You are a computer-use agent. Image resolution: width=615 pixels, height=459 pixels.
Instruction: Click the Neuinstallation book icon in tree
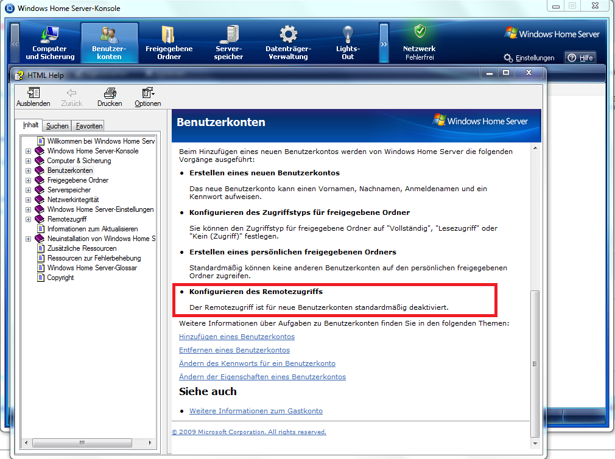(40, 239)
